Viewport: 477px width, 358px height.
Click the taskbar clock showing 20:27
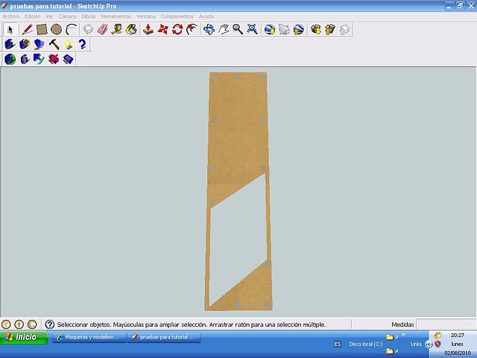[x=457, y=335]
